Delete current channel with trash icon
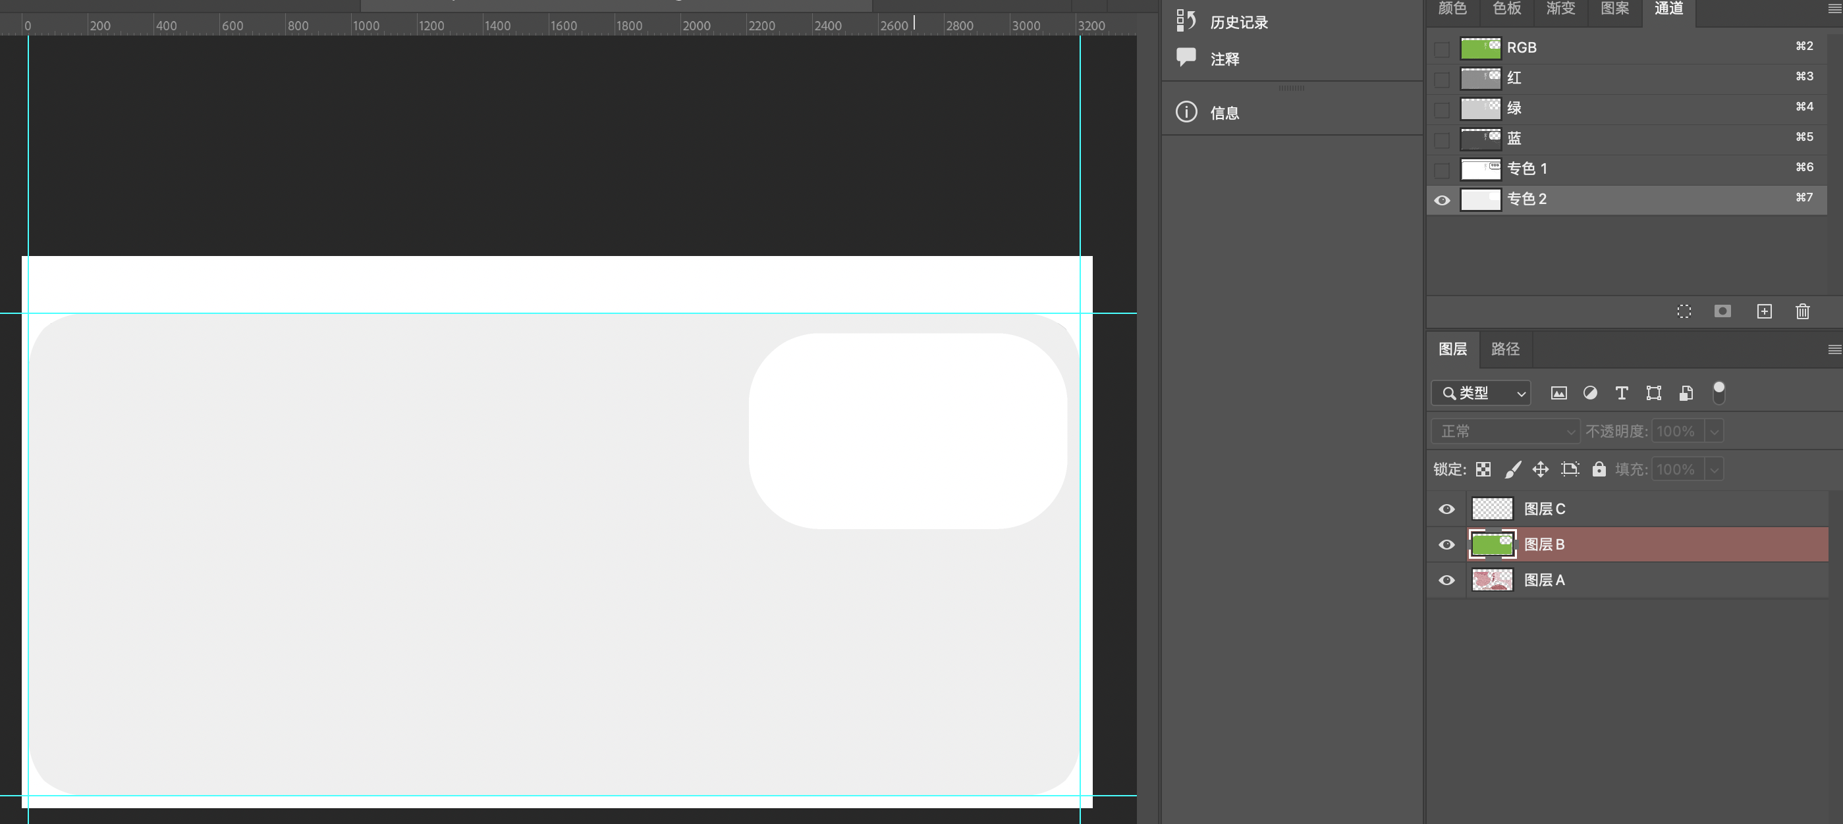The image size is (1843, 824). (1802, 311)
